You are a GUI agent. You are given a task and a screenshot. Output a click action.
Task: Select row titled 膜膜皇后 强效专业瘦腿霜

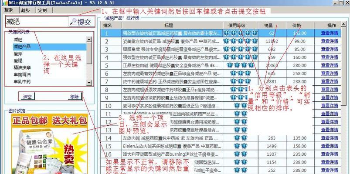[172, 49]
